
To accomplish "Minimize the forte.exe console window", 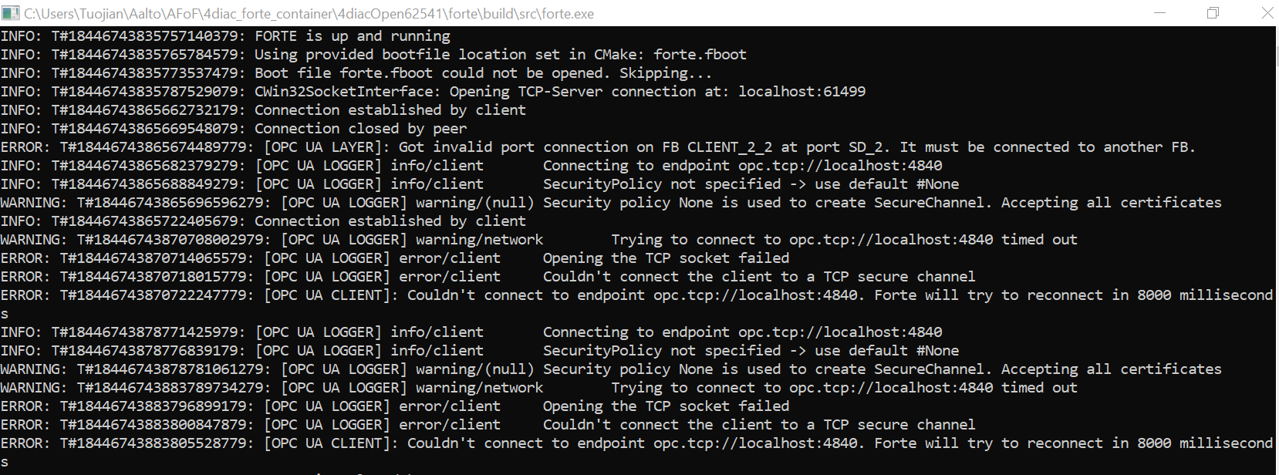I will click(x=1159, y=13).
